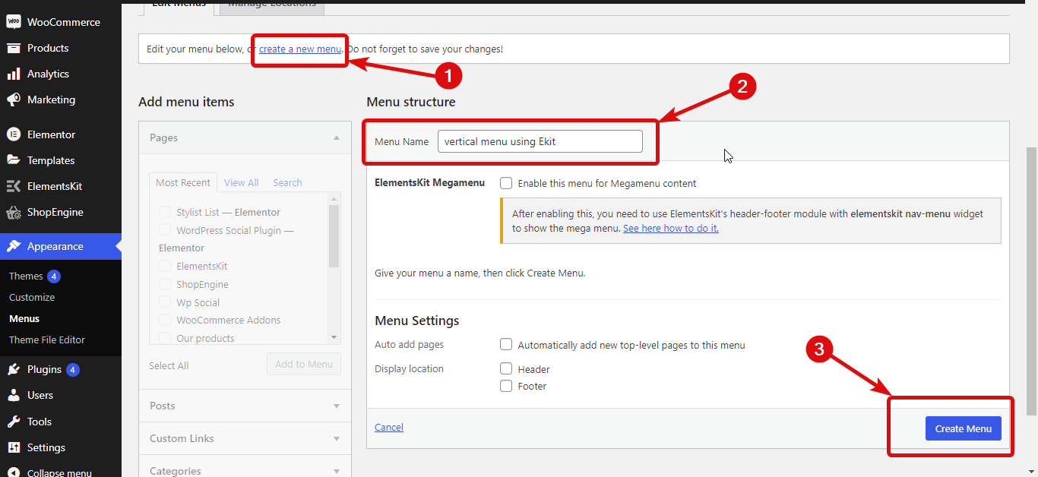This screenshot has height=477, width=1038.
Task: Click the Add to Menu button
Action: (304, 364)
